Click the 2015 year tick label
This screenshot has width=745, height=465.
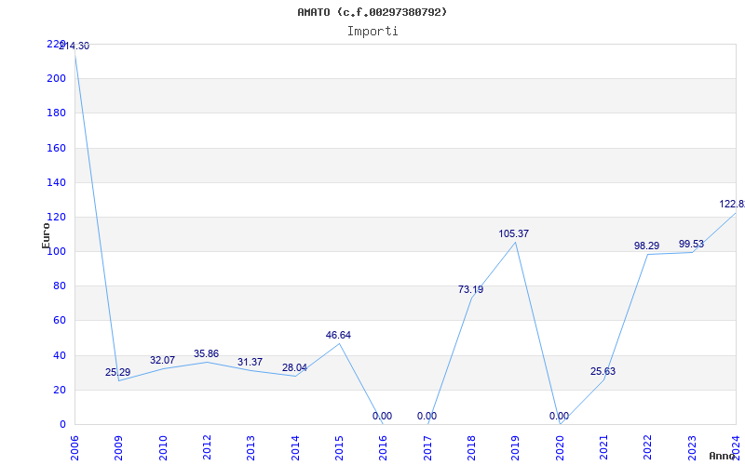coord(339,447)
